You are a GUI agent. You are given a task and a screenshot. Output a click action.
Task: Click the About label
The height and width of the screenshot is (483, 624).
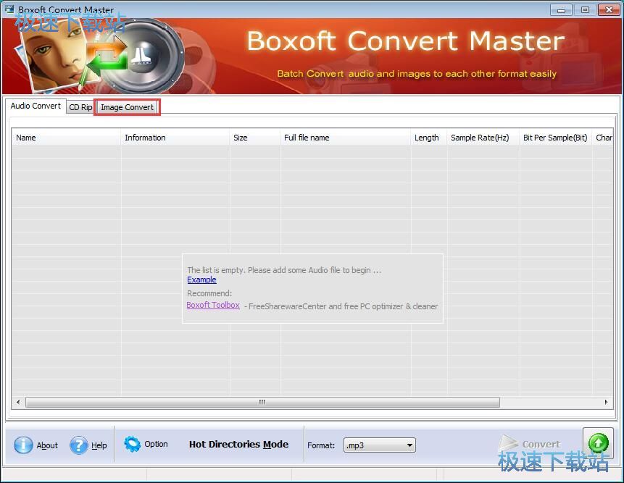coord(47,445)
